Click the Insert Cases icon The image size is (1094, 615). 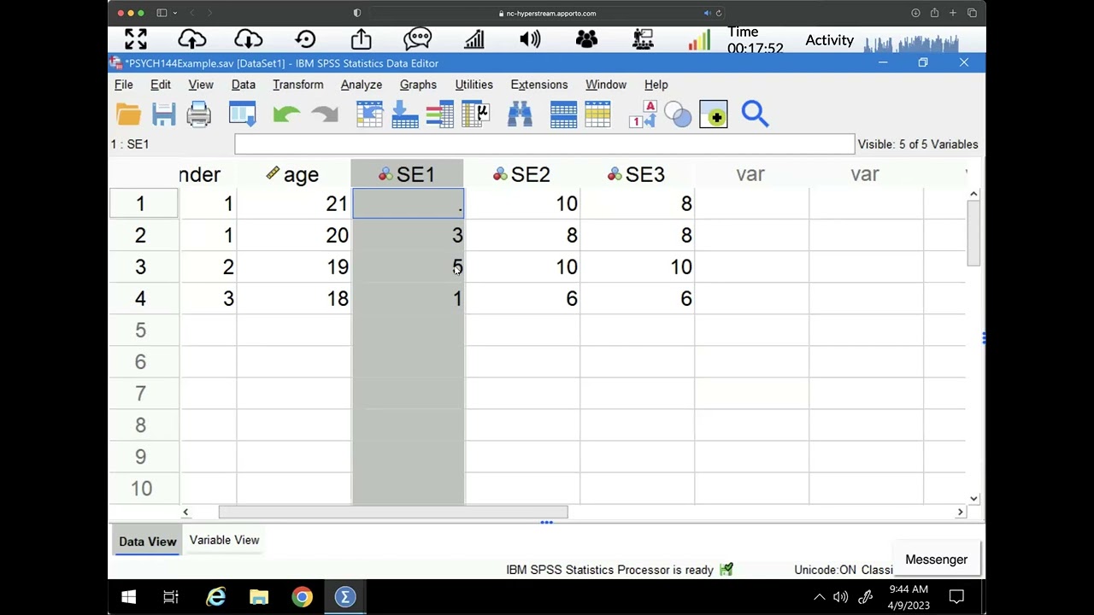[x=563, y=114]
